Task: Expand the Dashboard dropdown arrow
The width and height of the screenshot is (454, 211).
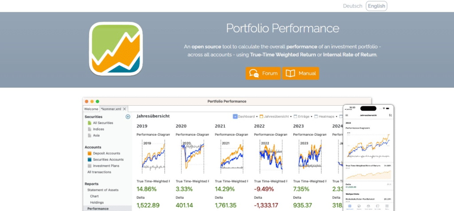Action: pos(257,117)
